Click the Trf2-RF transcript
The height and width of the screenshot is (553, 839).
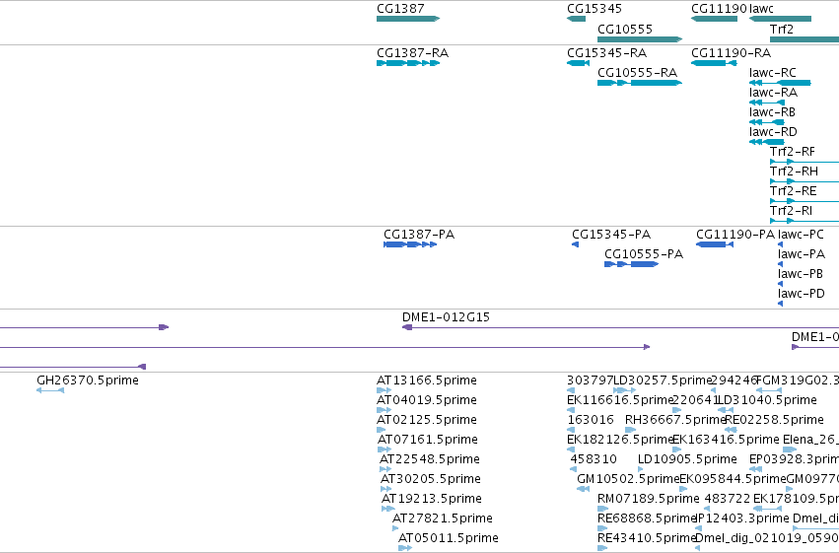(x=804, y=162)
